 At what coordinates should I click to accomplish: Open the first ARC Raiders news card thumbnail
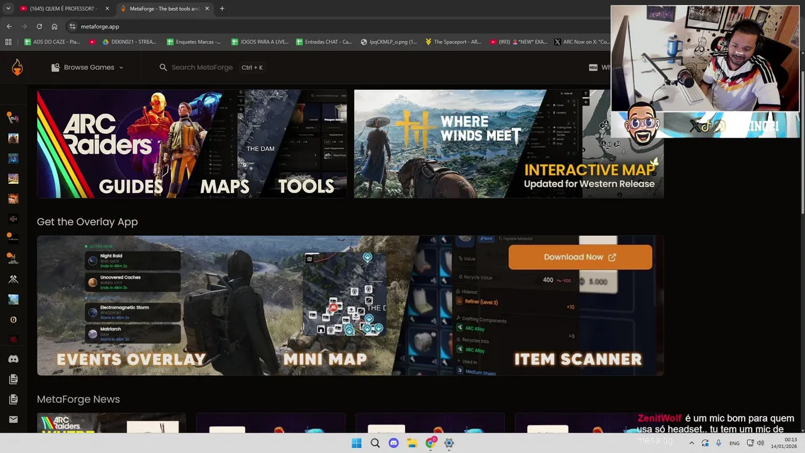coord(111,423)
